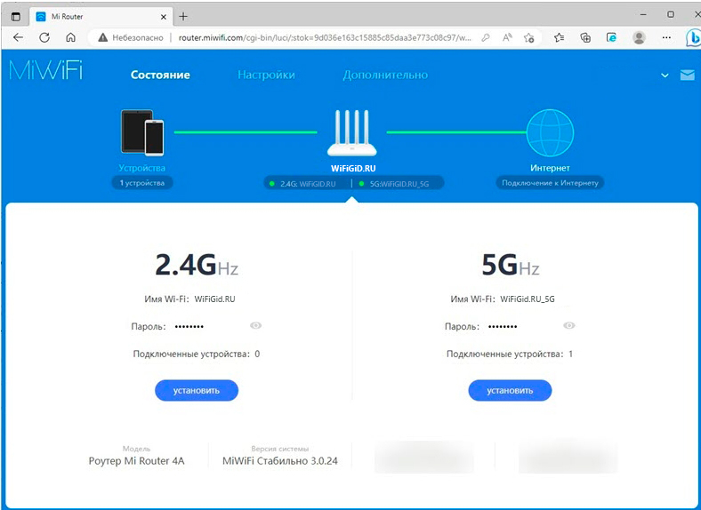
Task: Open the favorites list icon
Action: (x=559, y=38)
